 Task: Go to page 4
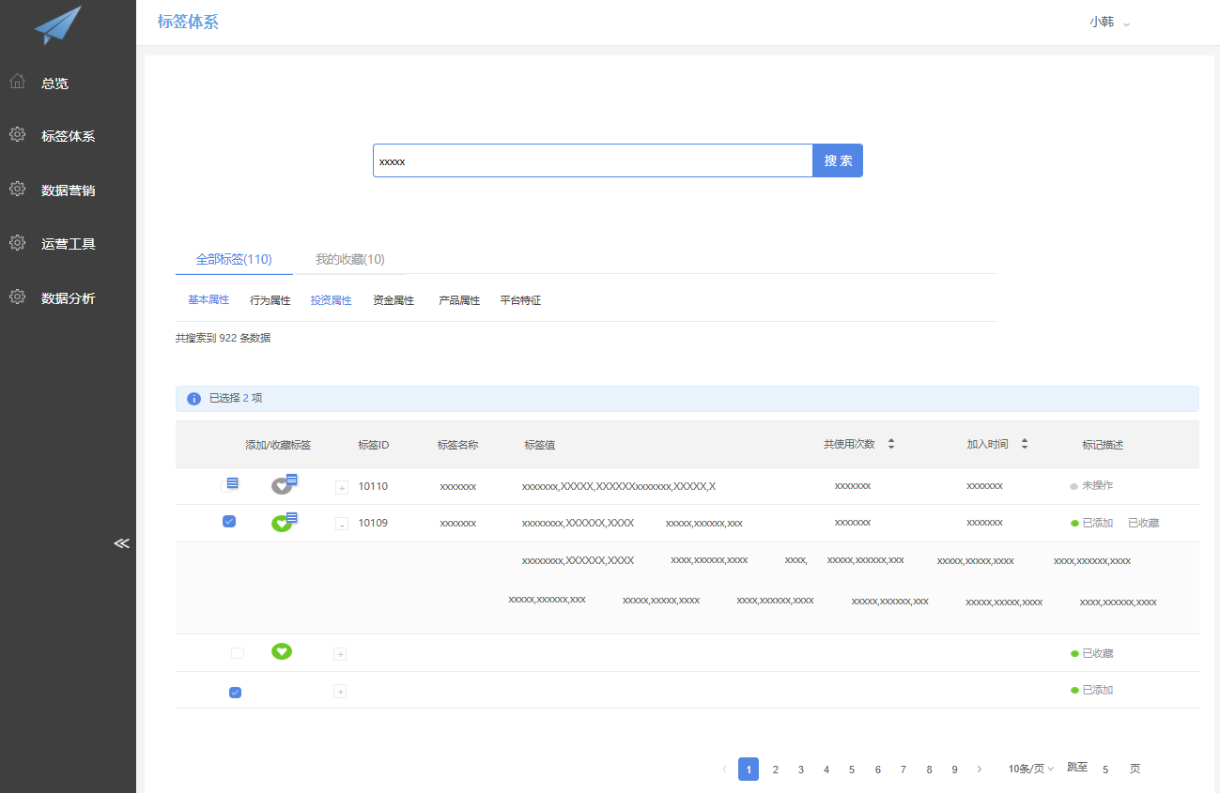point(826,770)
